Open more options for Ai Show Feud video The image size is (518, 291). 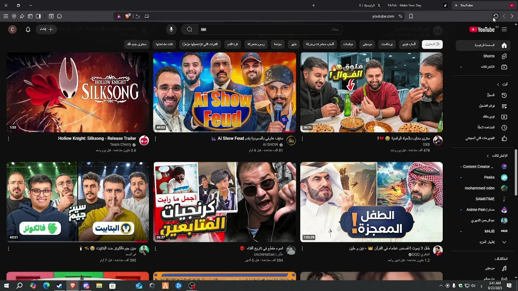coord(155,139)
